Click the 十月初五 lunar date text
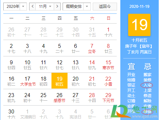Image resolution: width=159 pixels, height=120 pixels. pyautogui.click(x=139, y=40)
